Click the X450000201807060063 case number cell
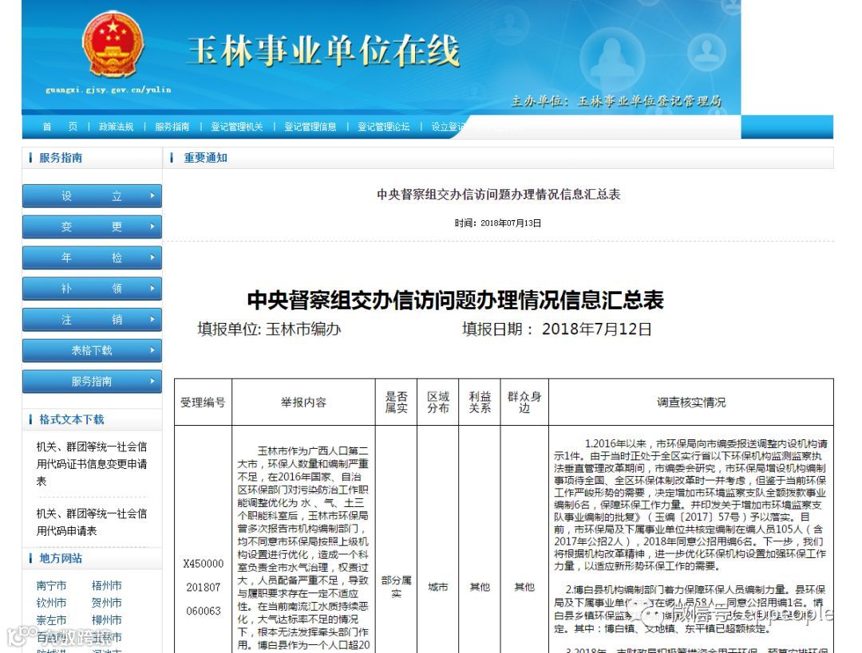Image resolution: width=862 pixels, height=653 pixels. pyautogui.click(x=204, y=587)
